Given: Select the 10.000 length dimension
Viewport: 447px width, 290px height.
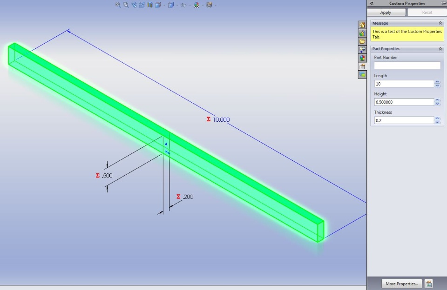Looking at the screenshot, I should [221, 120].
